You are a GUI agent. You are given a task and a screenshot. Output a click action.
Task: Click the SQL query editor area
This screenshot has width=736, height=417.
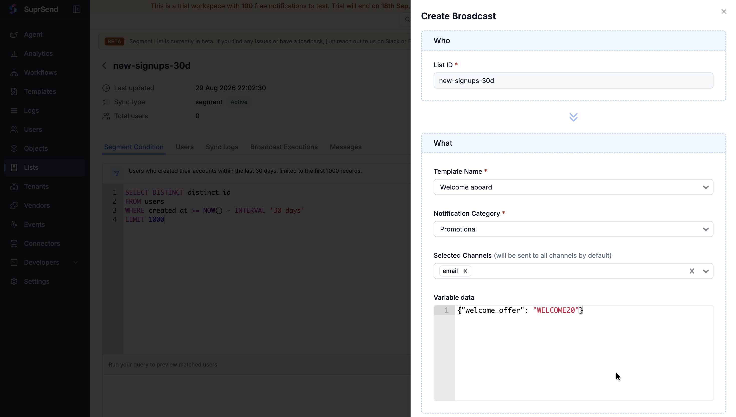click(x=267, y=269)
